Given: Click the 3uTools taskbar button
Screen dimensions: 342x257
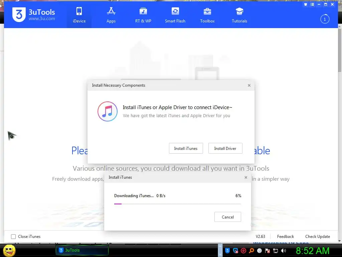Looking at the screenshot, I should [x=82, y=250].
